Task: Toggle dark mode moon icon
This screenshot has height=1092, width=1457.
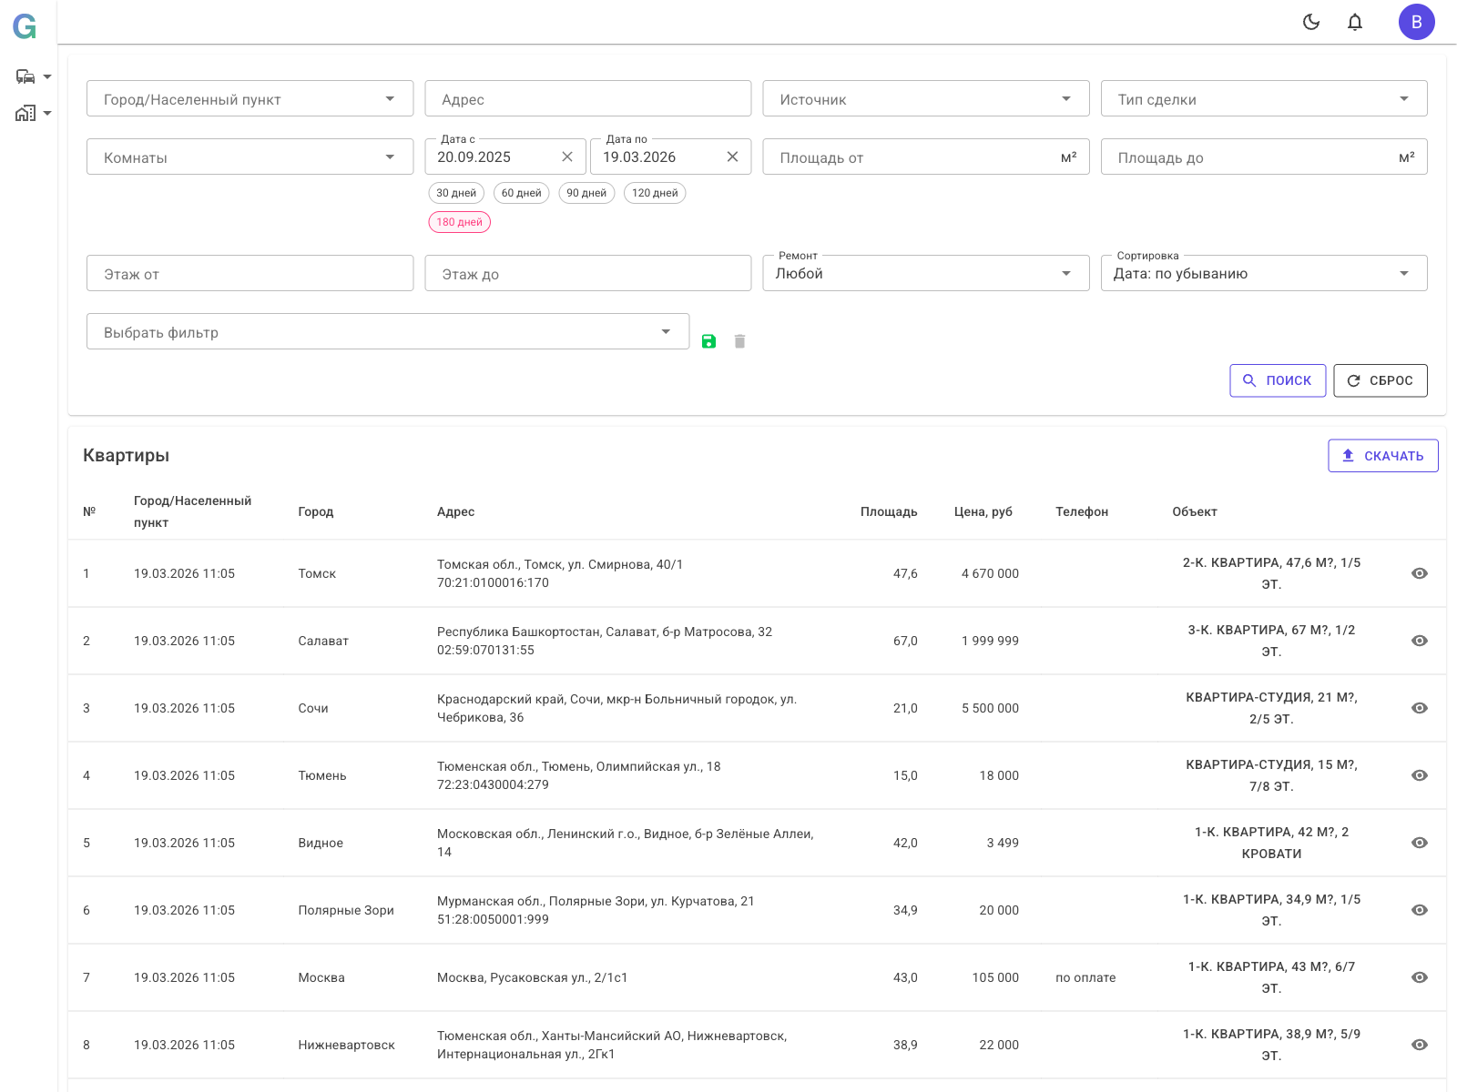Action: click(1311, 22)
